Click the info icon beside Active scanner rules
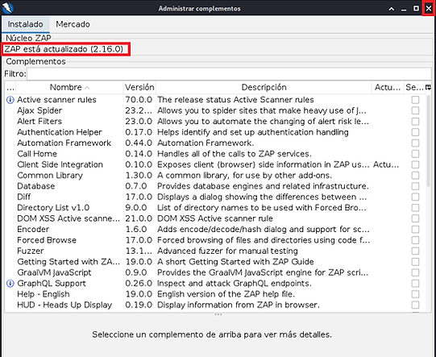 [x=10, y=100]
